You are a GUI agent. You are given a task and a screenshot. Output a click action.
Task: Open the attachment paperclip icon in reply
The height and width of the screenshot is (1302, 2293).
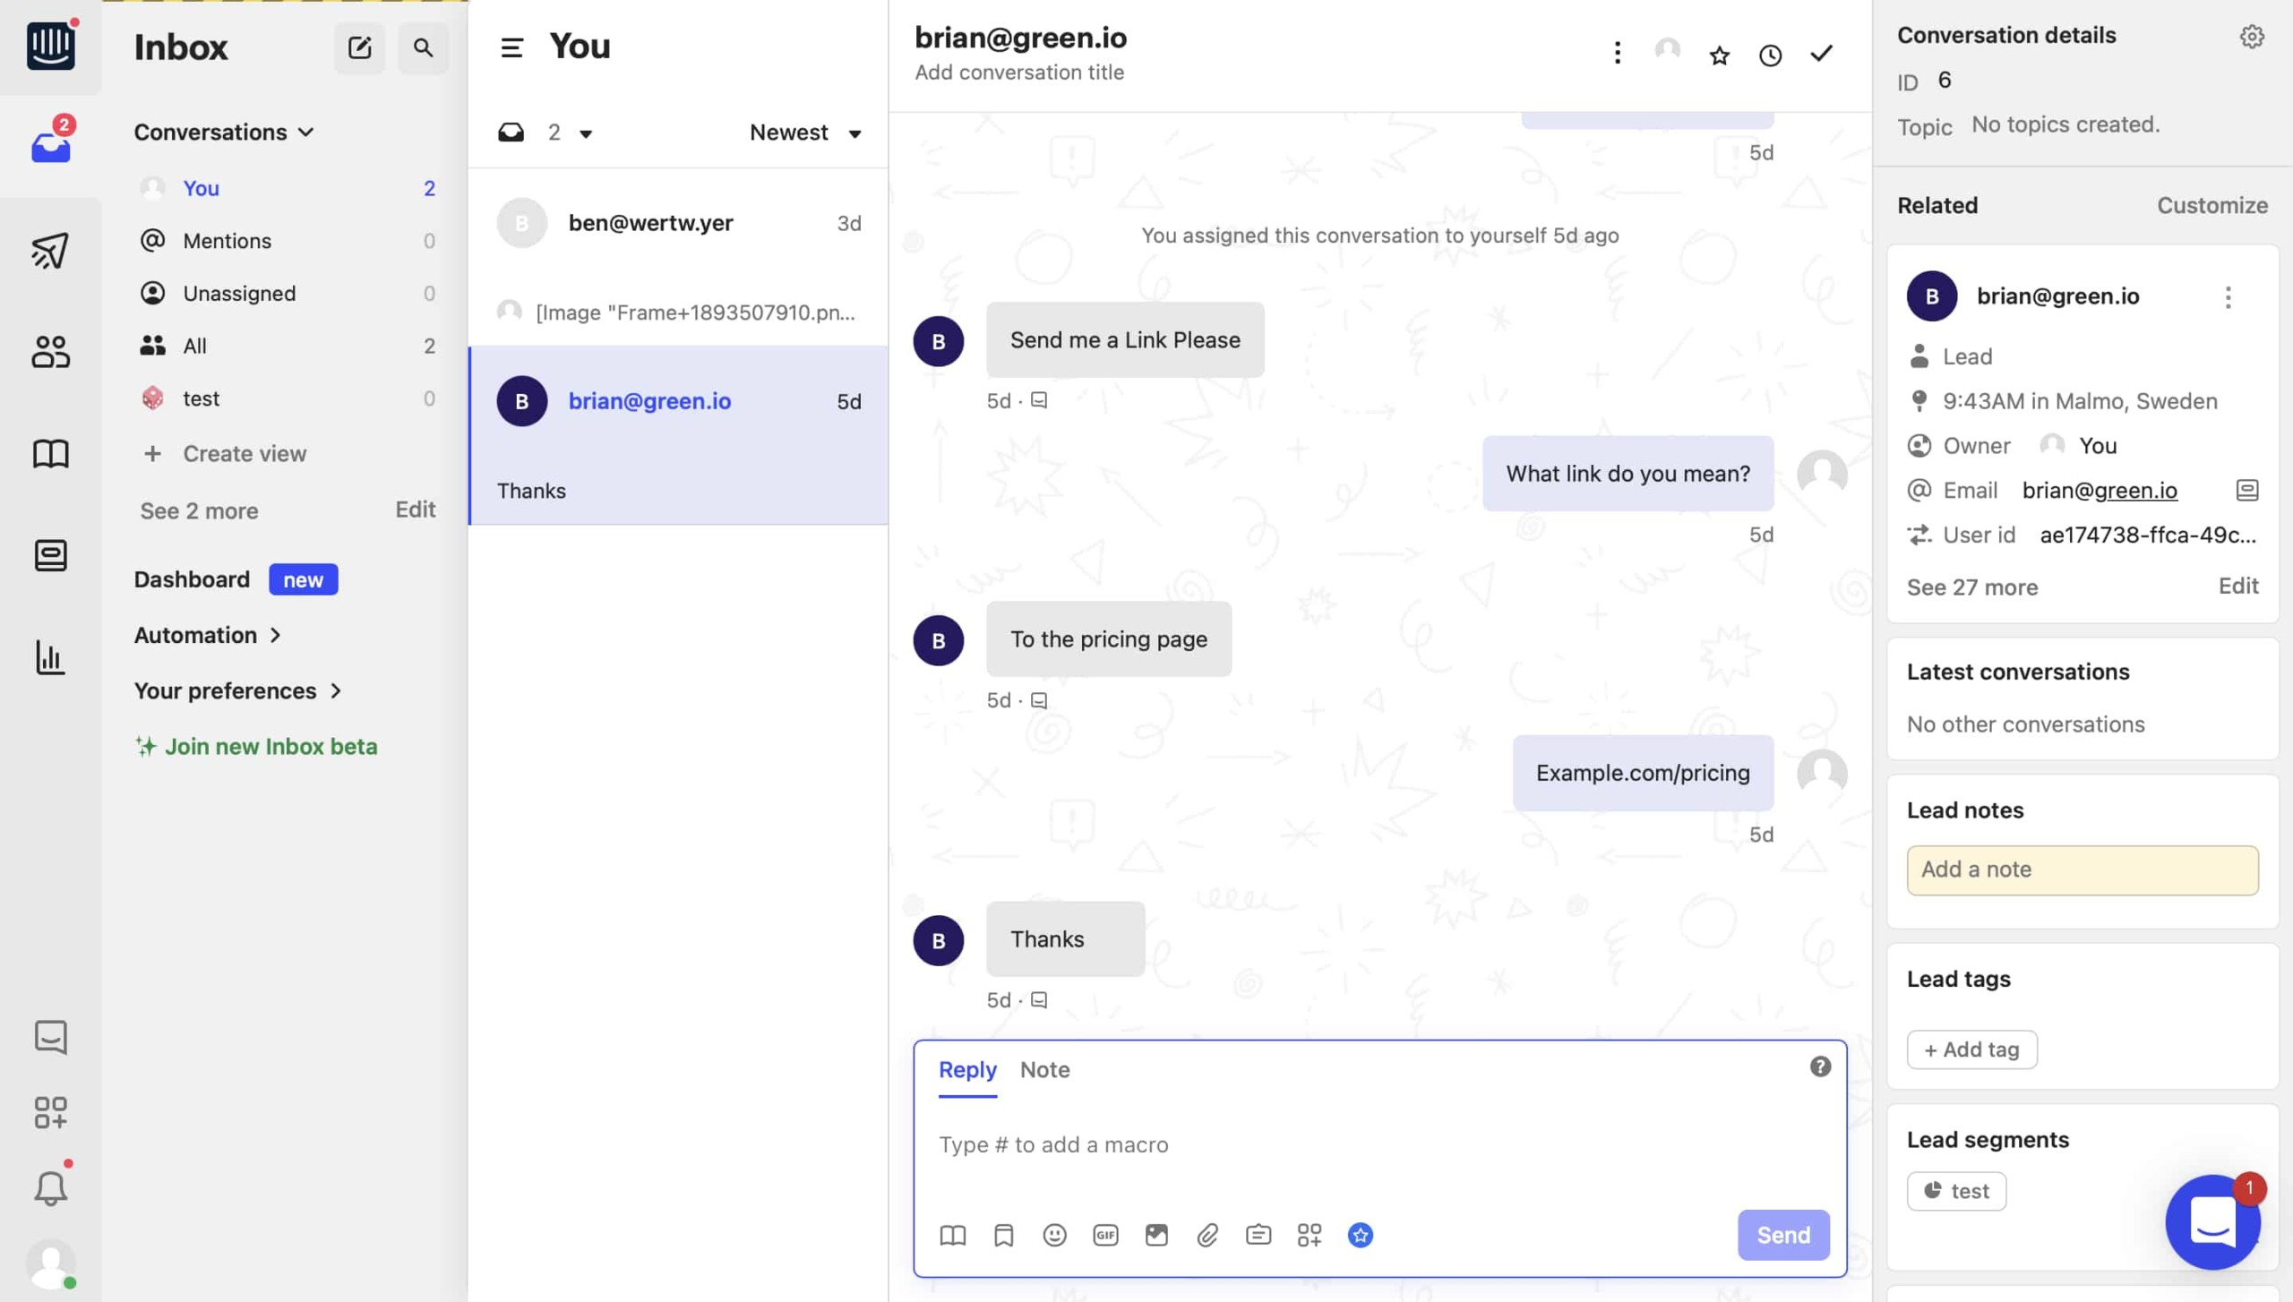(x=1208, y=1234)
